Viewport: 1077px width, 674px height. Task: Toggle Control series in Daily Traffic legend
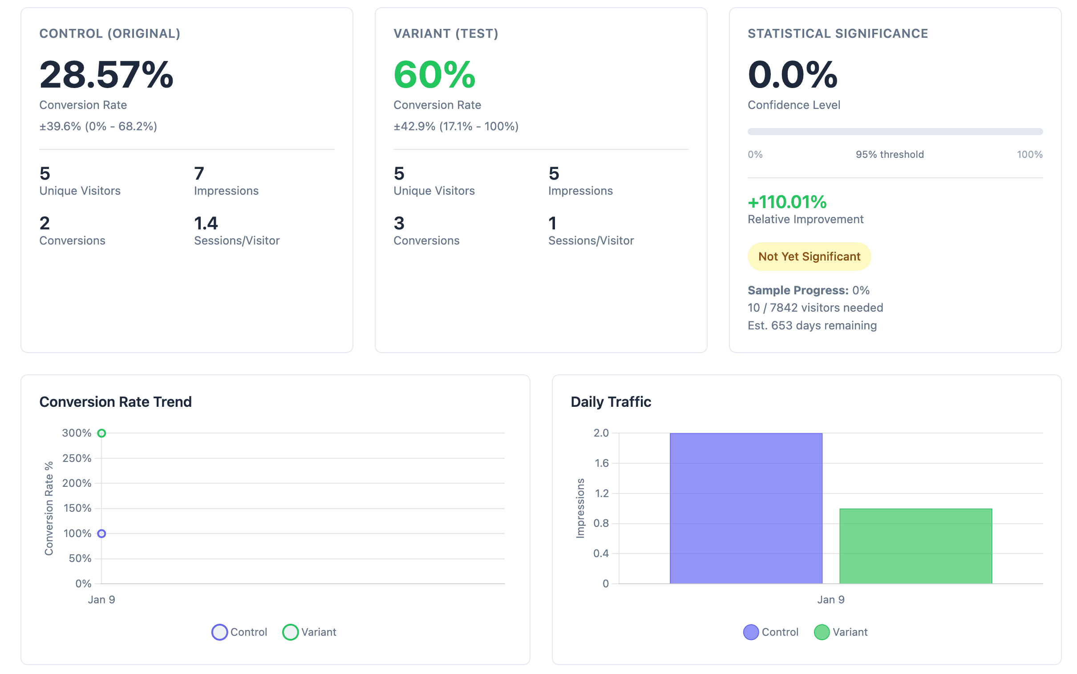coord(770,632)
